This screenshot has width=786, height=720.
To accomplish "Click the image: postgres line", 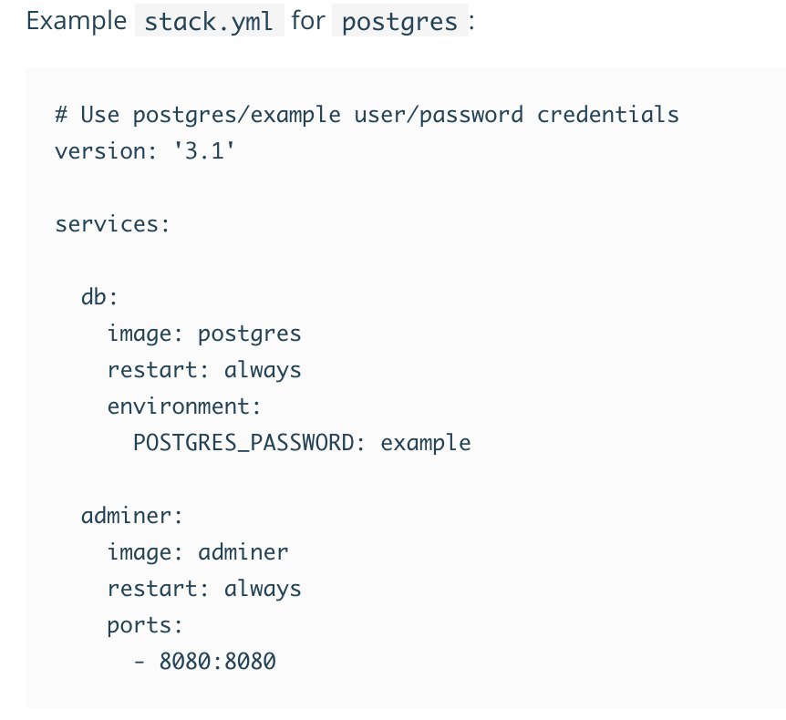I will (203, 334).
